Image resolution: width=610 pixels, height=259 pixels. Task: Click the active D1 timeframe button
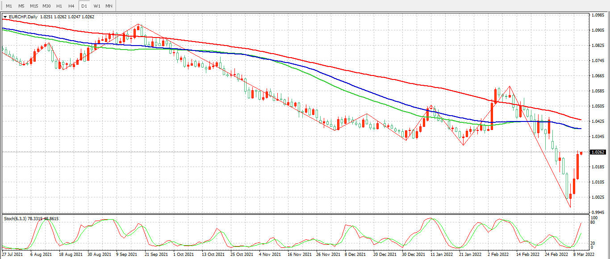point(84,6)
